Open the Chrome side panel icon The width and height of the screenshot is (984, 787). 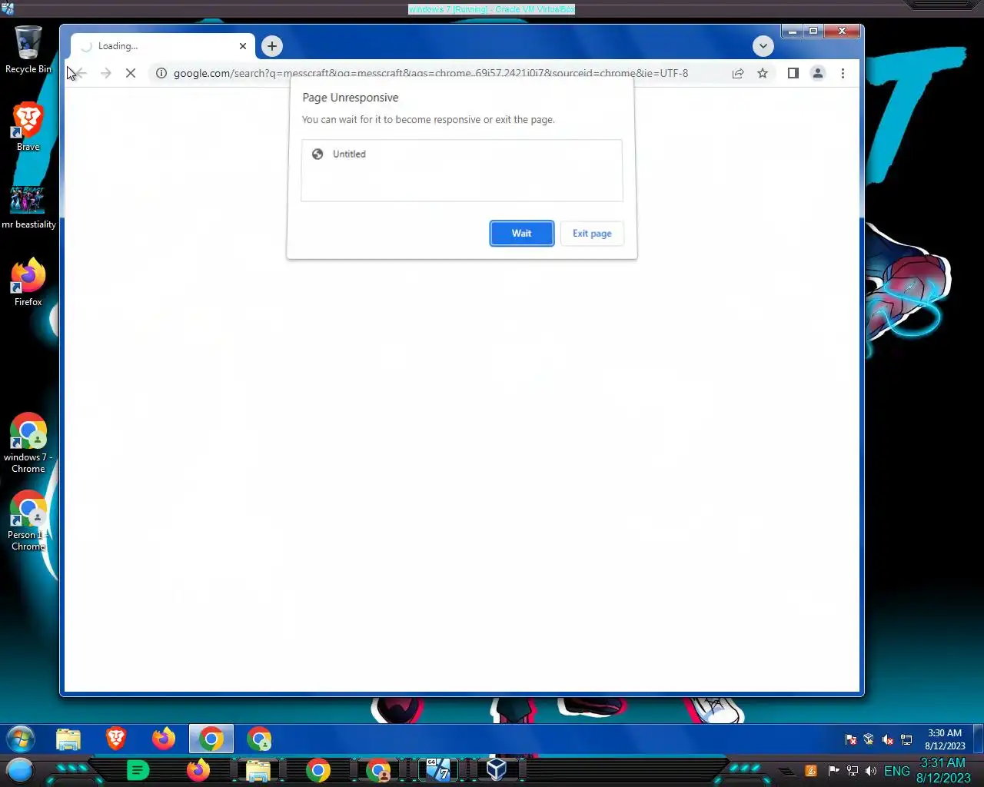(x=793, y=73)
